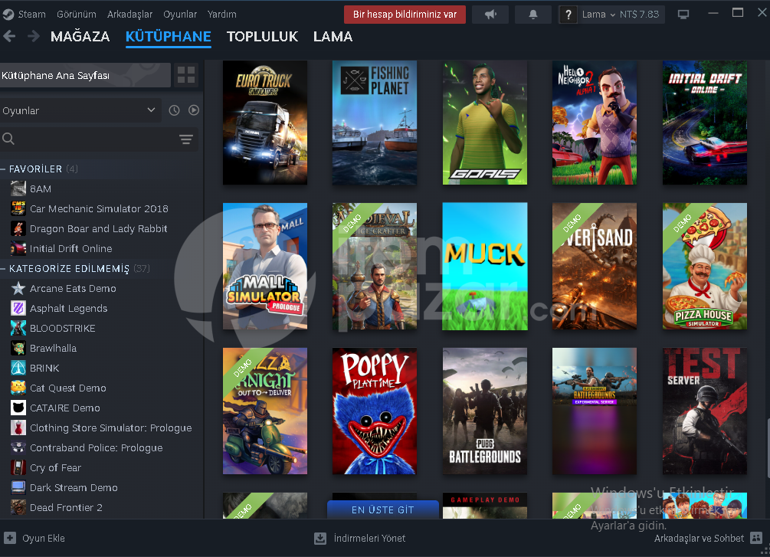Click the question mark help icon
This screenshot has width=770, height=557.
568,15
